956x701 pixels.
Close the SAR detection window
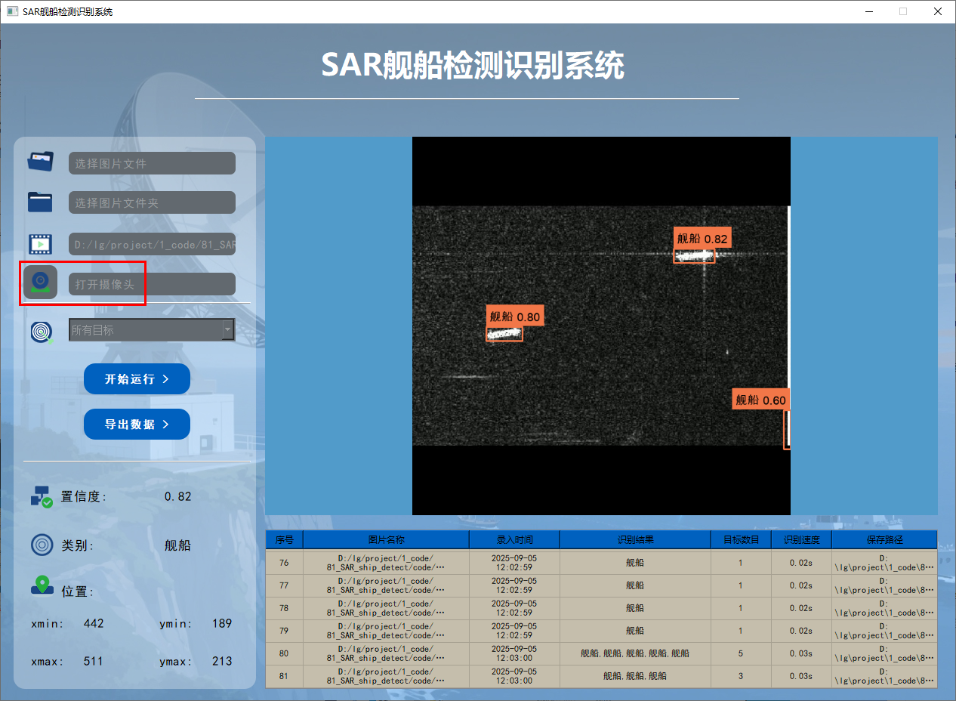(937, 11)
